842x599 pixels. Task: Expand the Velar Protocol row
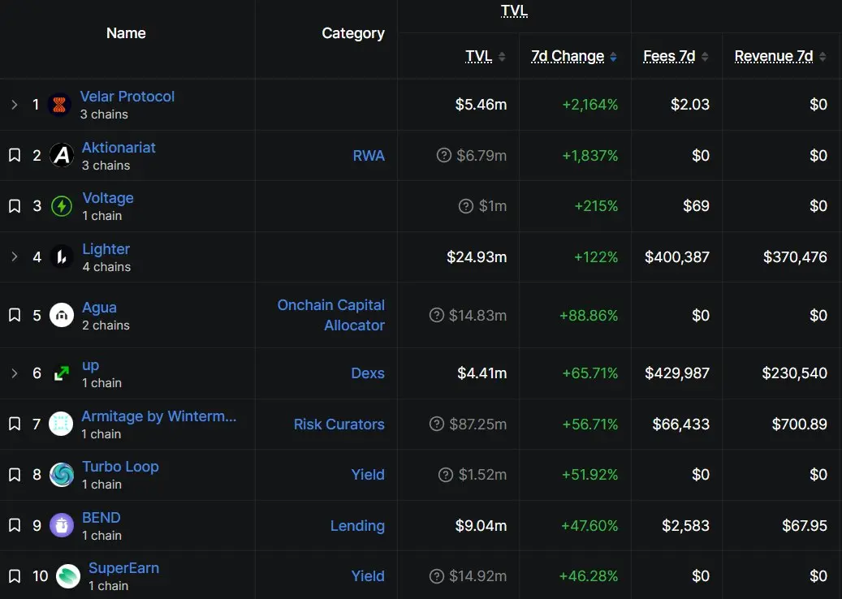15,104
